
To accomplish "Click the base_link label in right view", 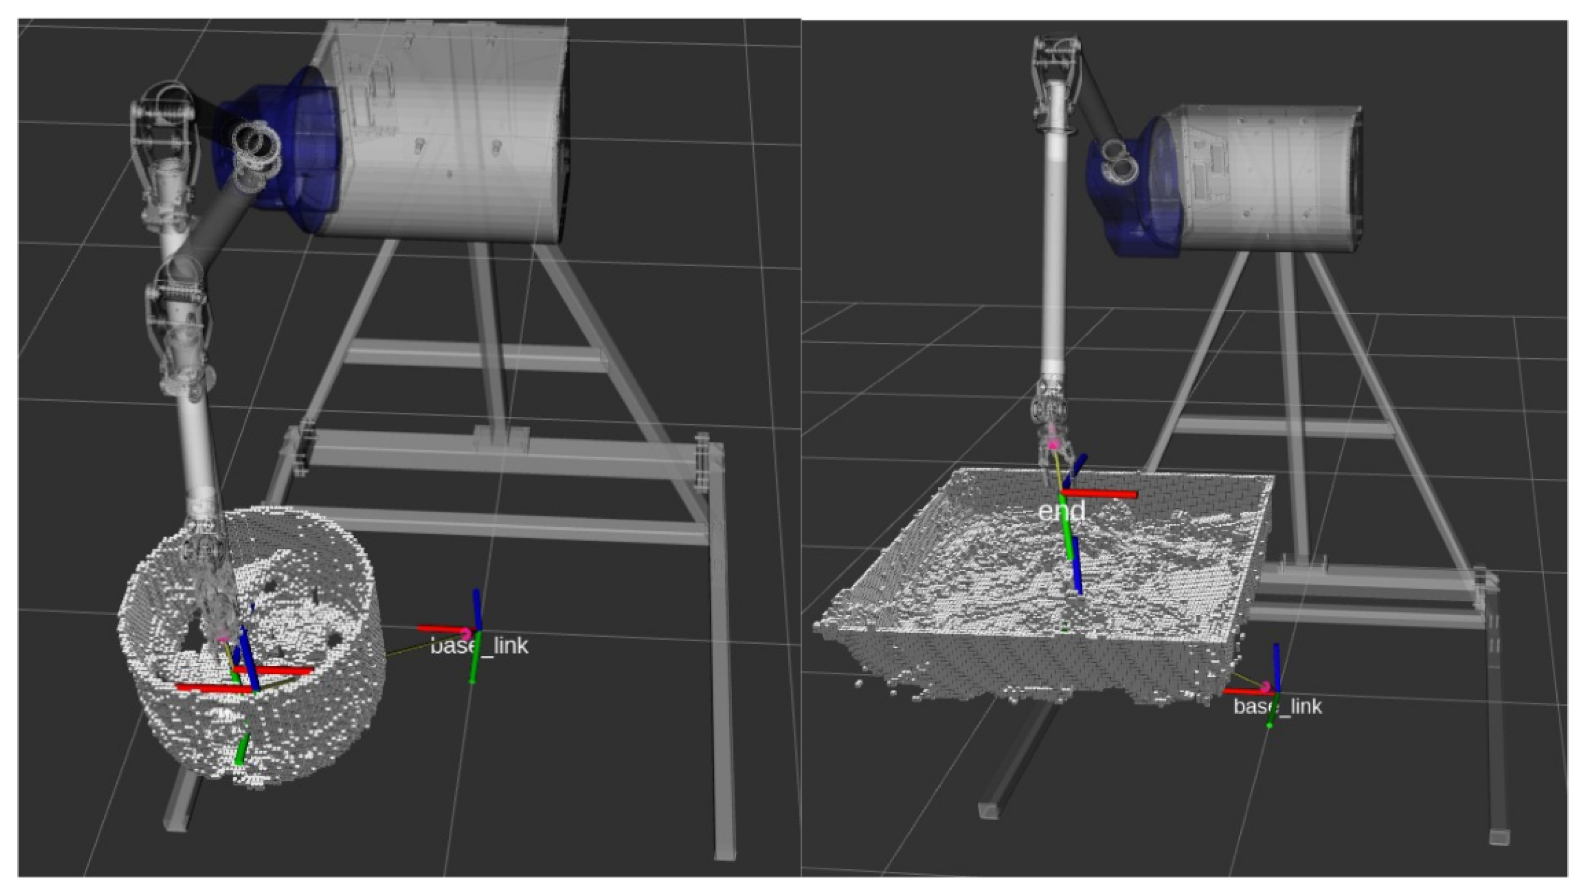I will click(x=1277, y=707).
